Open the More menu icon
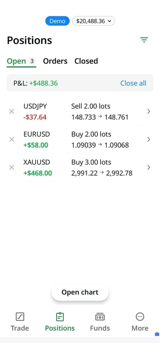 coord(140,317)
